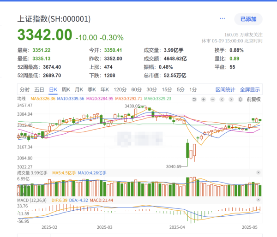Click the 换手 0.88% value
Viewport: 277px width, 237px height.
[236, 50]
